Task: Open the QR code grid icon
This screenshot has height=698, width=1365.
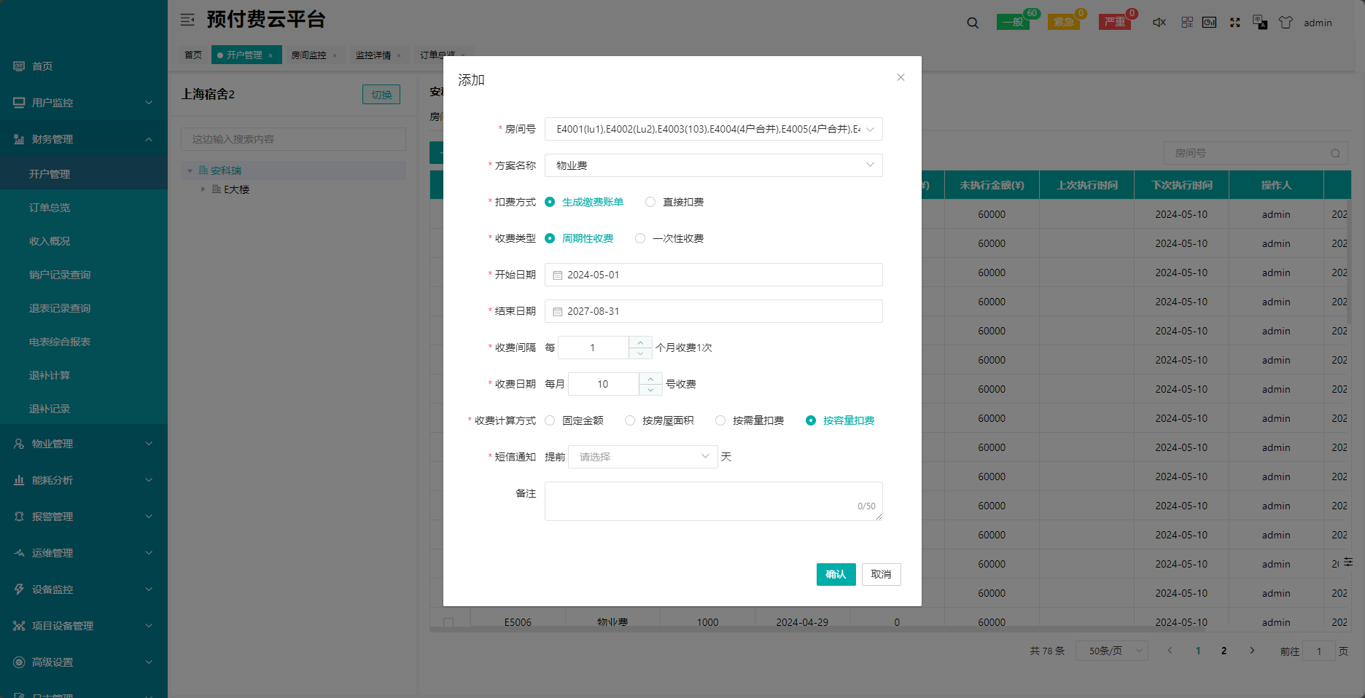Action: [1187, 23]
